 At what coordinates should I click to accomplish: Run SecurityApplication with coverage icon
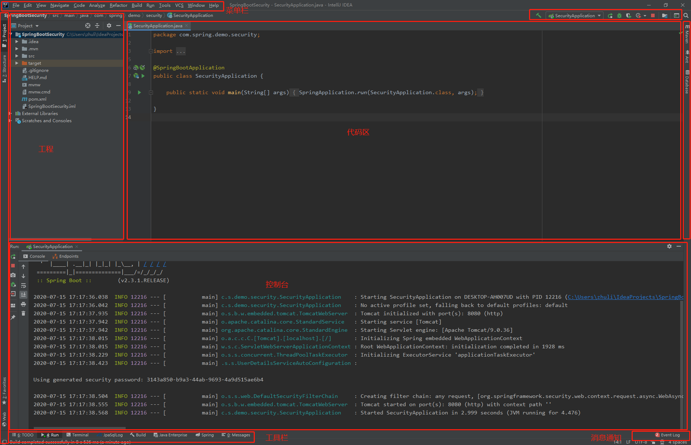628,15
